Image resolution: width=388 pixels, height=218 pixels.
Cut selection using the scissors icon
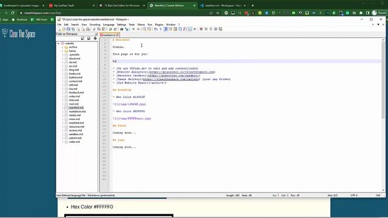94,29
